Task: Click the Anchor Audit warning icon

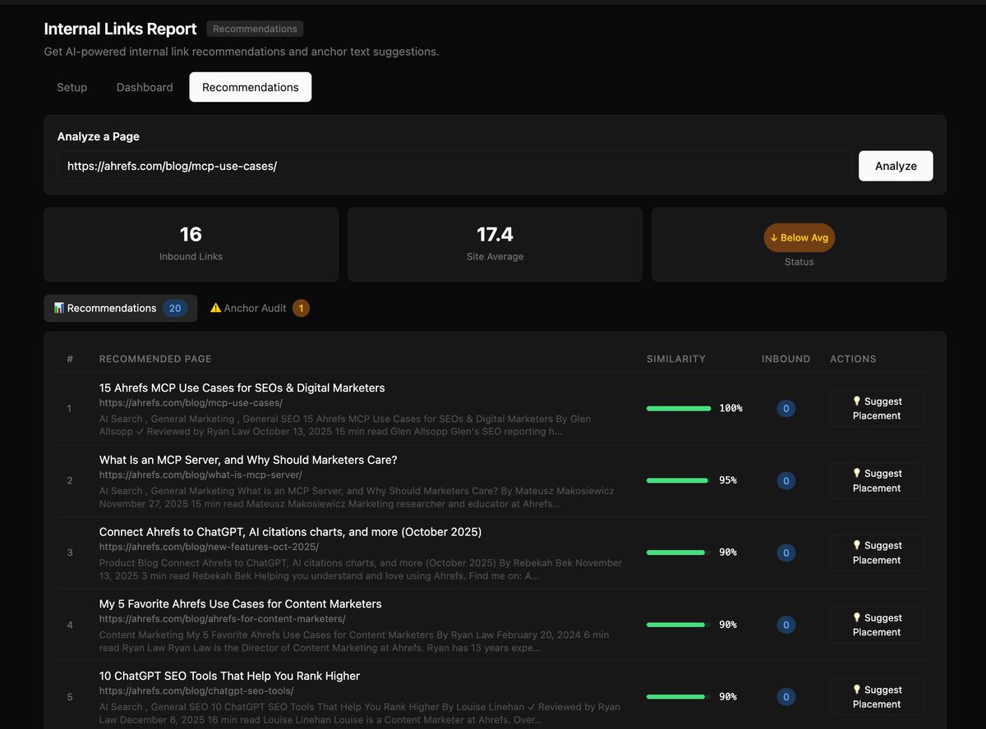Action: (216, 308)
